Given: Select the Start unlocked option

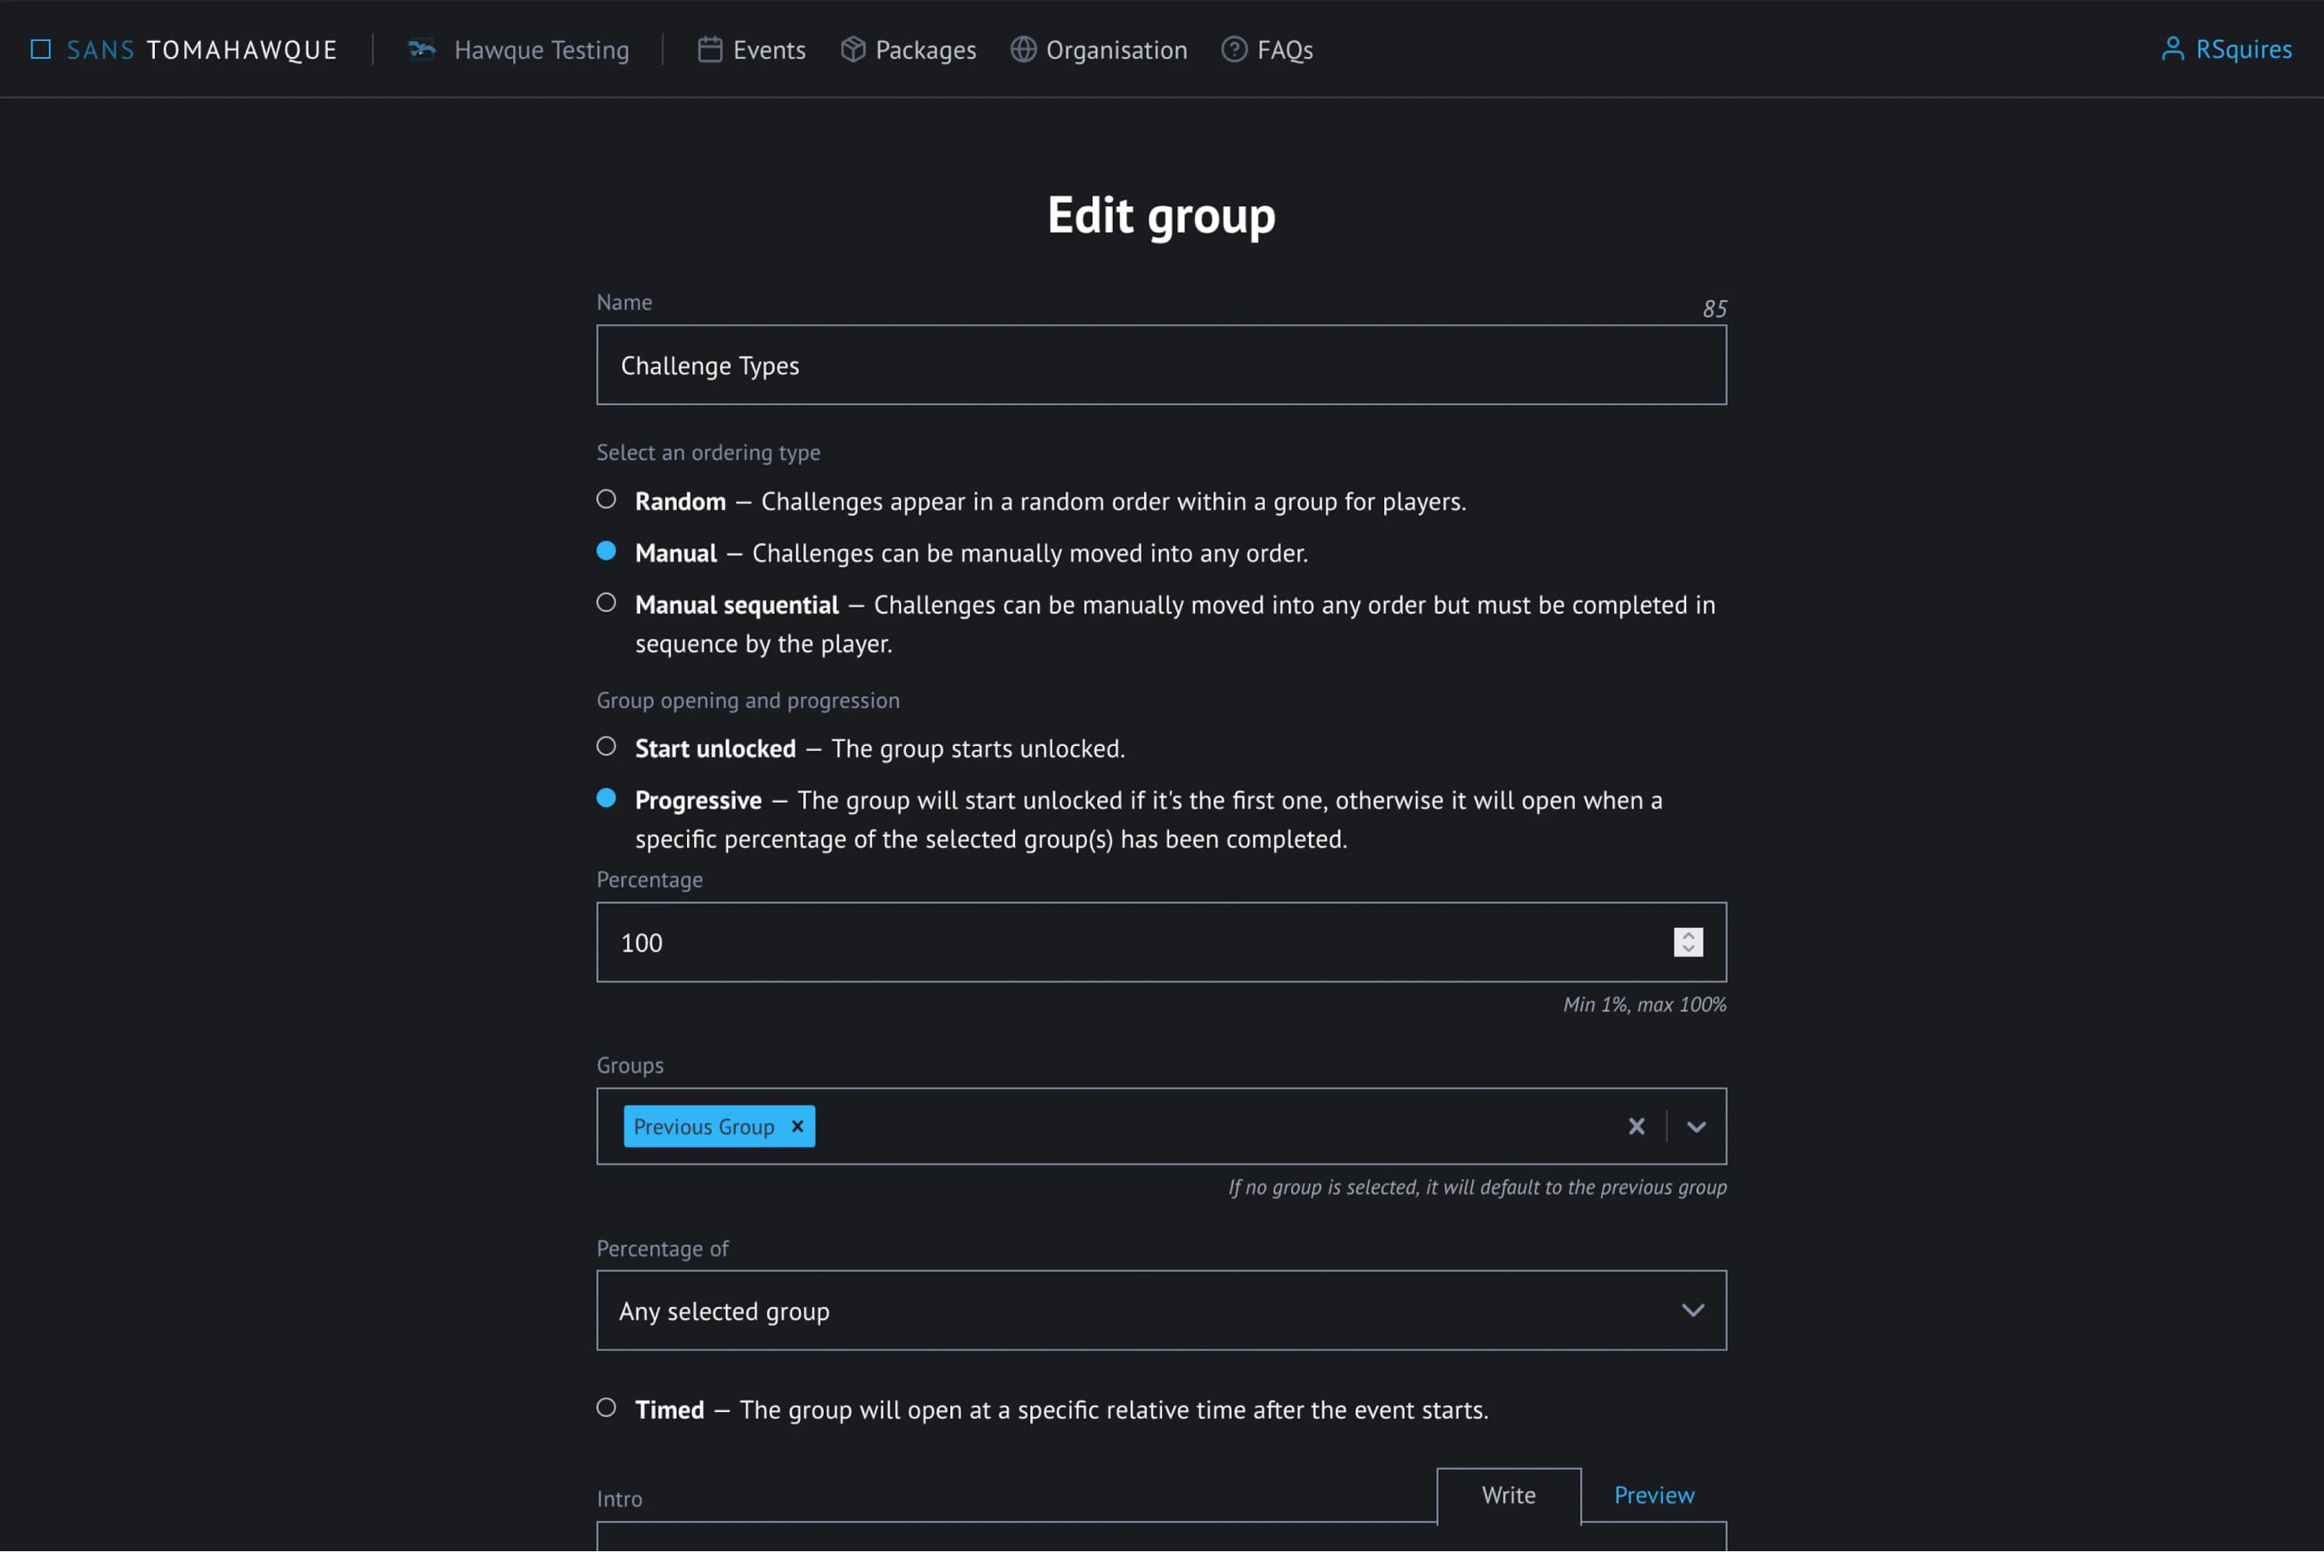Looking at the screenshot, I should (x=607, y=748).
